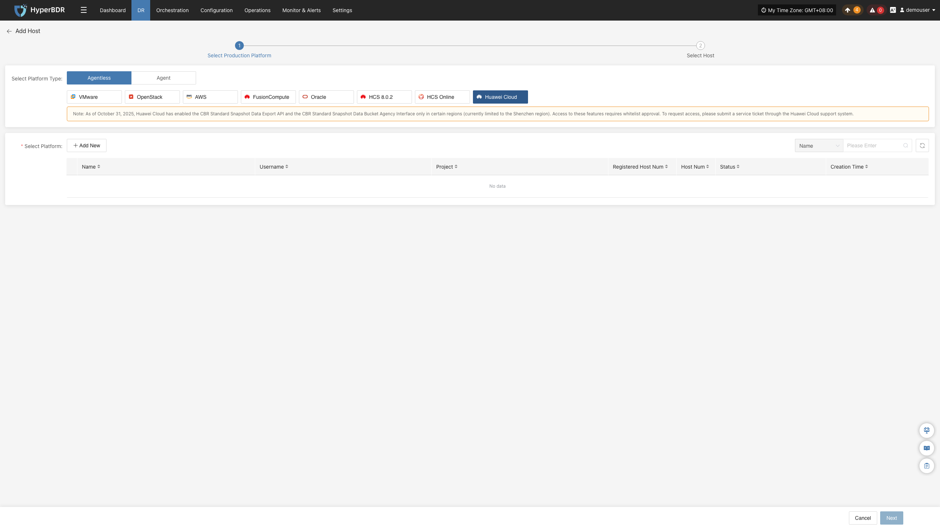Open the Orchestration menu
The image size is (940, 529).
172,10
